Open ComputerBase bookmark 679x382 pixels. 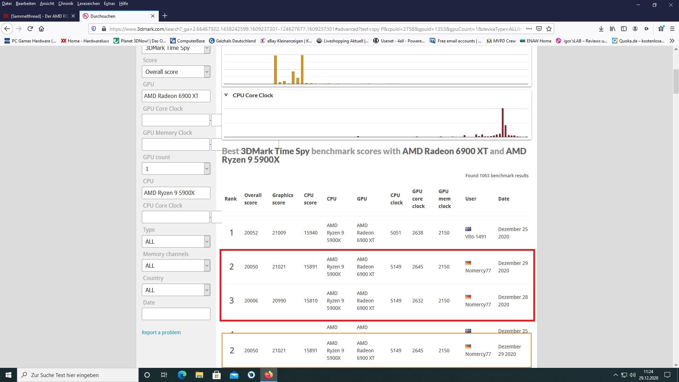click(x=187, y=41)
